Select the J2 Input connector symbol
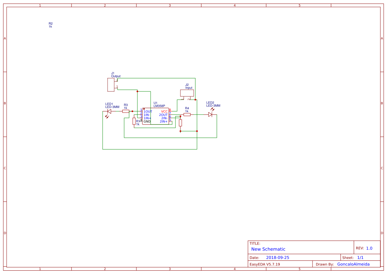Screen dimensions: 387x274 pos(187,93)
